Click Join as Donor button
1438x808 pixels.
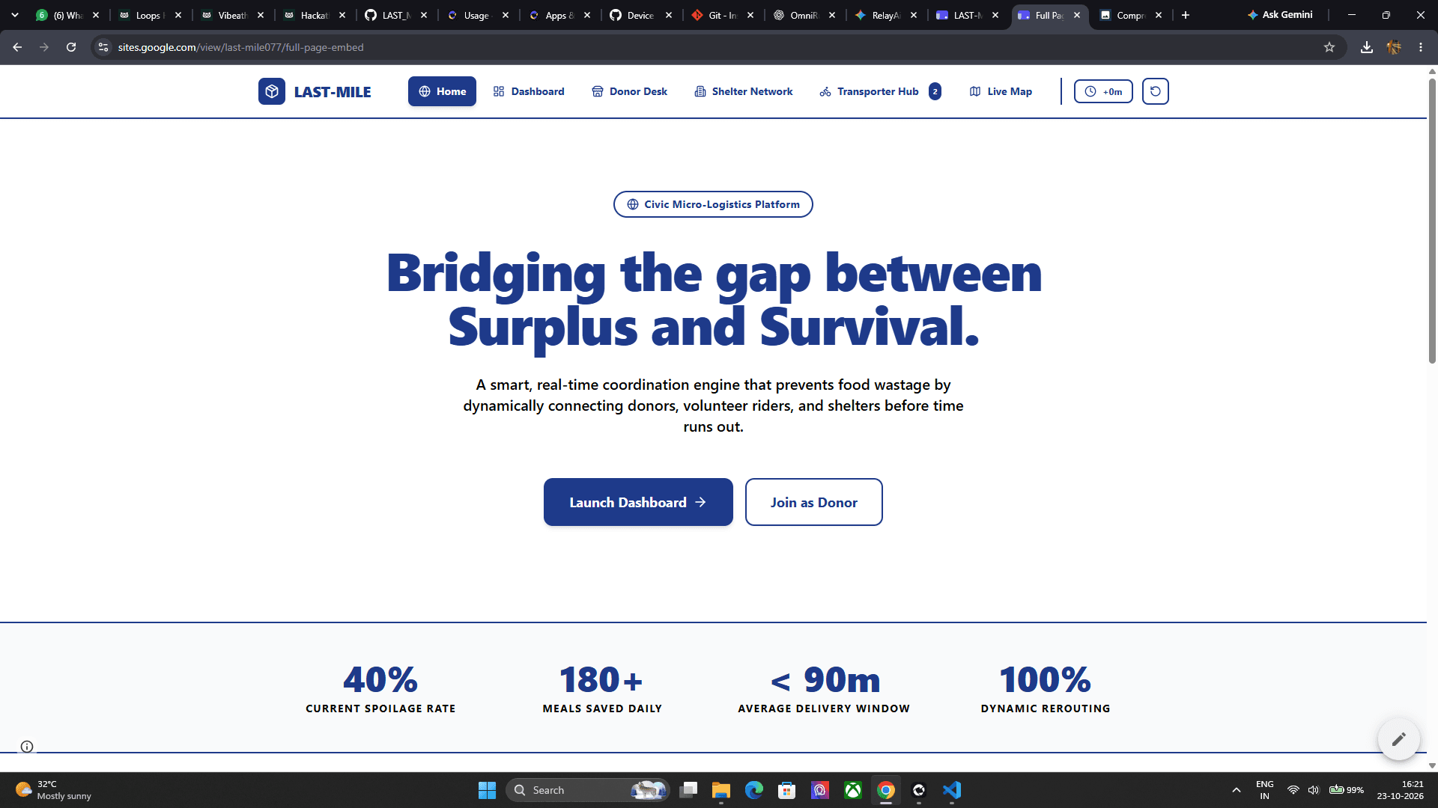click(814, 502)
